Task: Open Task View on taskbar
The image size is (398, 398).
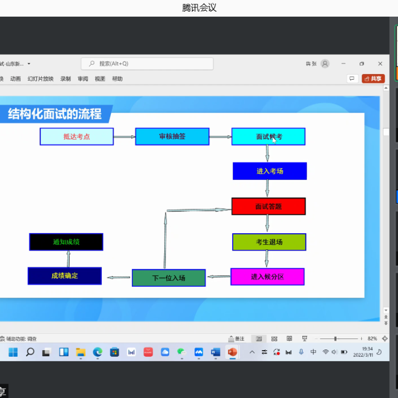Action: [x=47, y=352]
